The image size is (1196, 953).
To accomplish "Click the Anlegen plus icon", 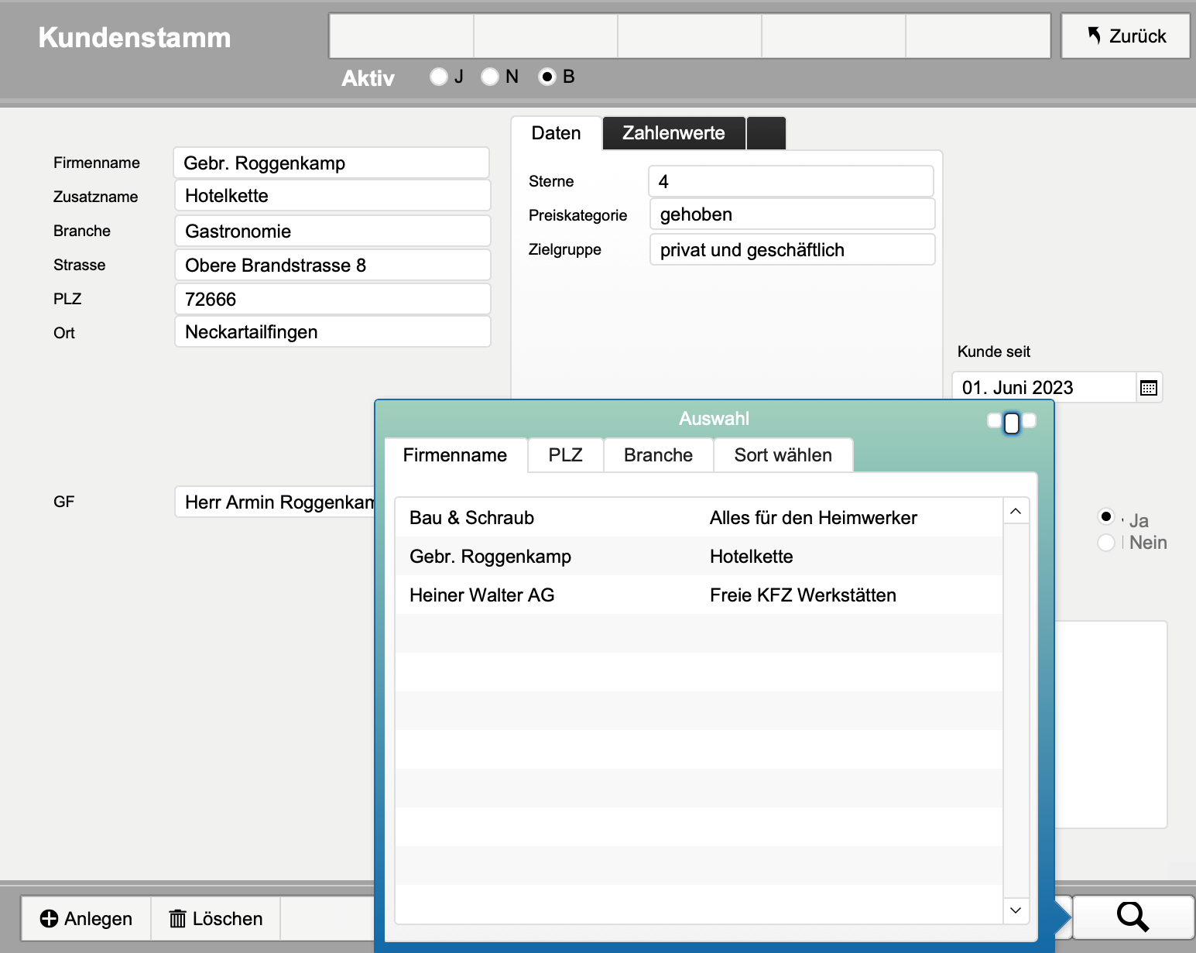I will (49, 919).
